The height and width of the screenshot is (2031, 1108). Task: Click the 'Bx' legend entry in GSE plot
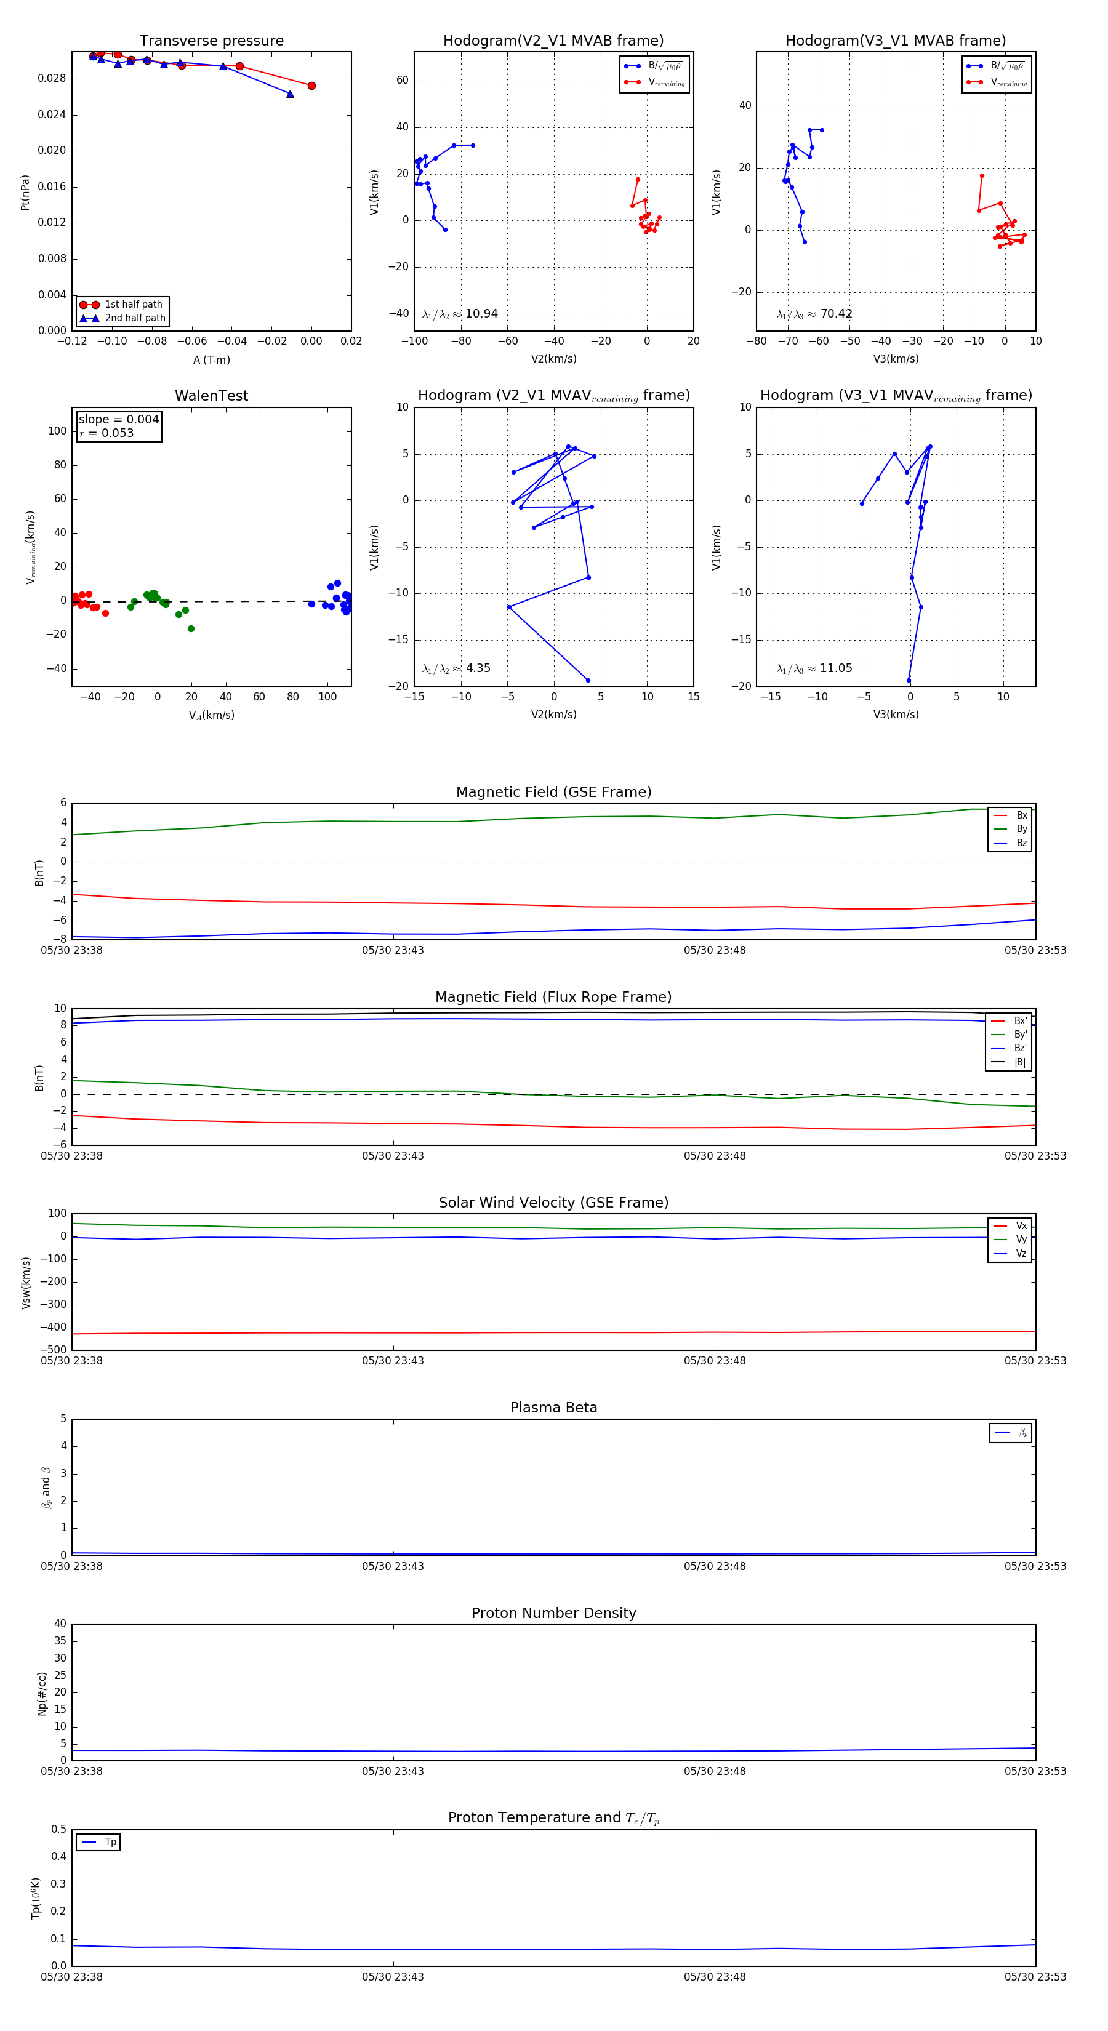pyautogui.click(x=1010, y=815)
